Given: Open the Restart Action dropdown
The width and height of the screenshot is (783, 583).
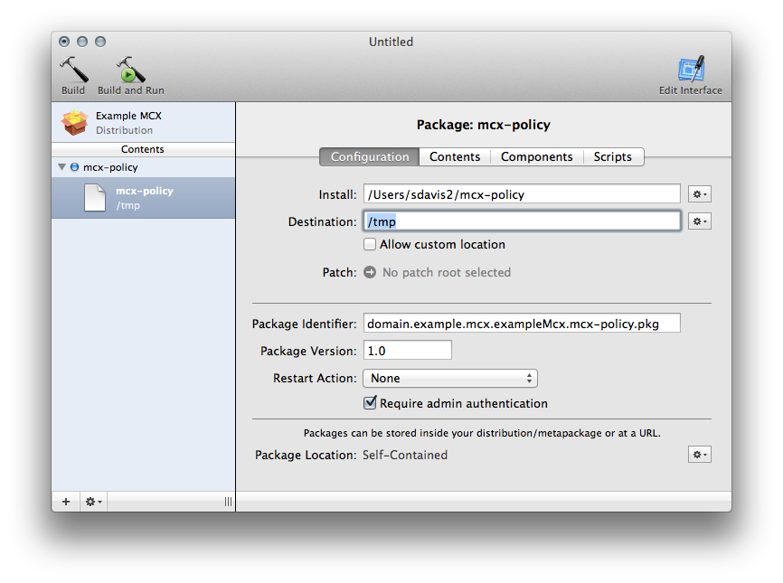Looking at the screenshot, I should (x=450, y=379).
